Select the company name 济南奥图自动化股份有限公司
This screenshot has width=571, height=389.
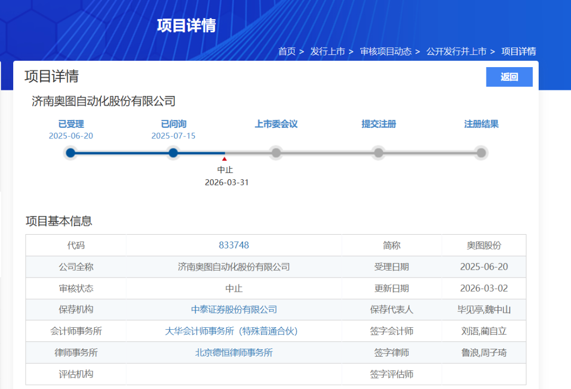click(104, 101)
